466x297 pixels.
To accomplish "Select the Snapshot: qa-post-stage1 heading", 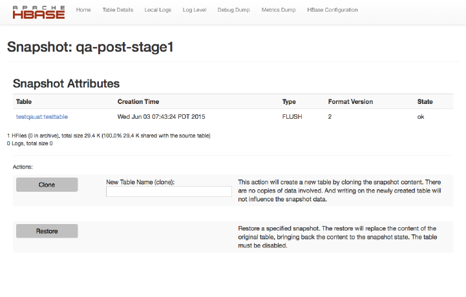I will pyautogui.click(x=90, y=47).
